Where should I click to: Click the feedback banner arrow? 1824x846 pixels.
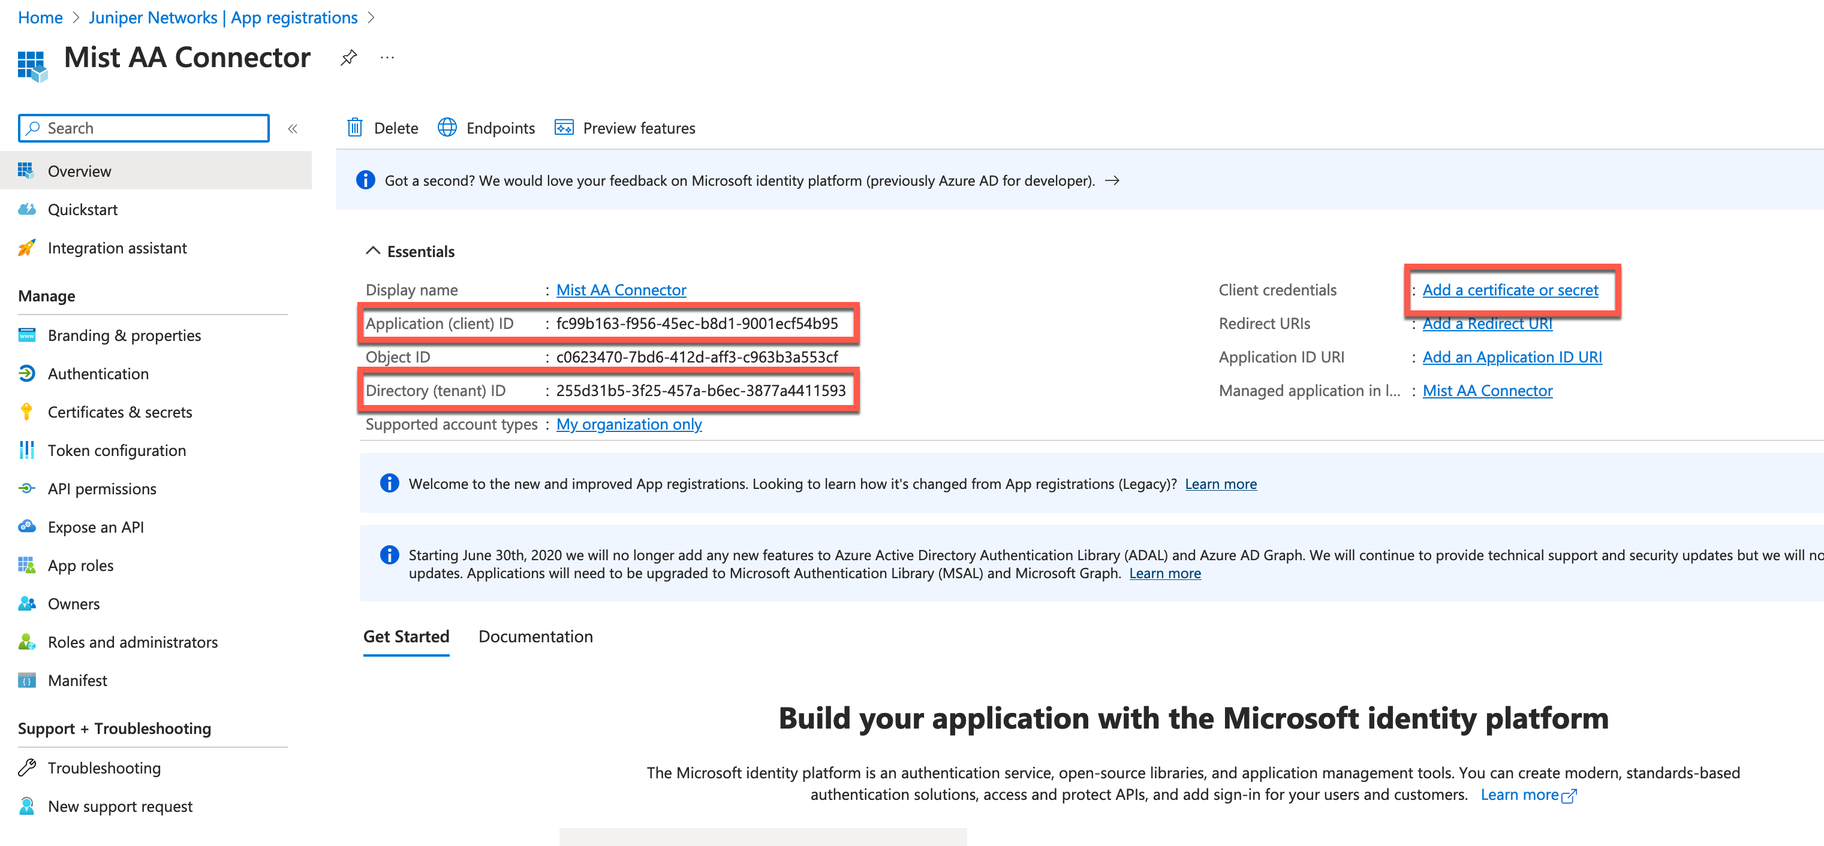pyautogui.click(x=1112, y=180)
